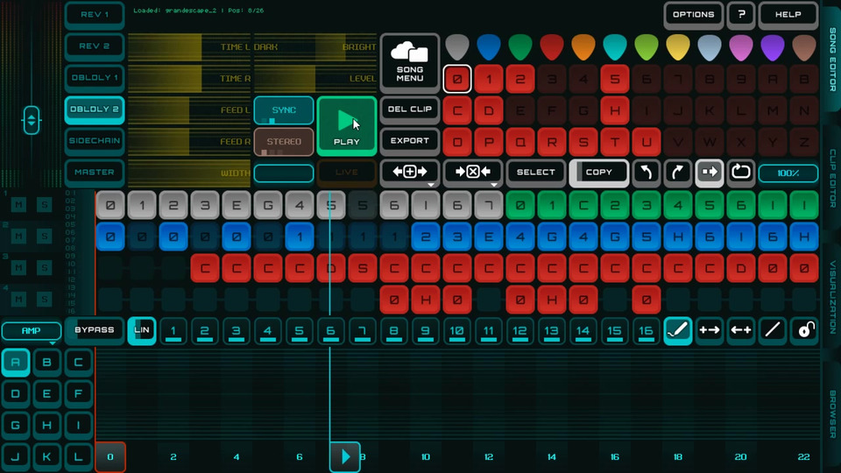This screenshot has height=473, width=841.
Task: Adjust the TIME L slider
Action: click(x=189, y=47)
